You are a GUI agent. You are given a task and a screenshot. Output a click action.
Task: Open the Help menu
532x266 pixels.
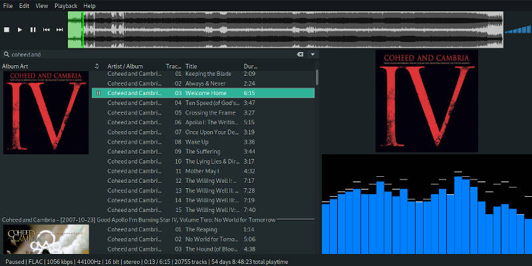click(x=89, y=6)
